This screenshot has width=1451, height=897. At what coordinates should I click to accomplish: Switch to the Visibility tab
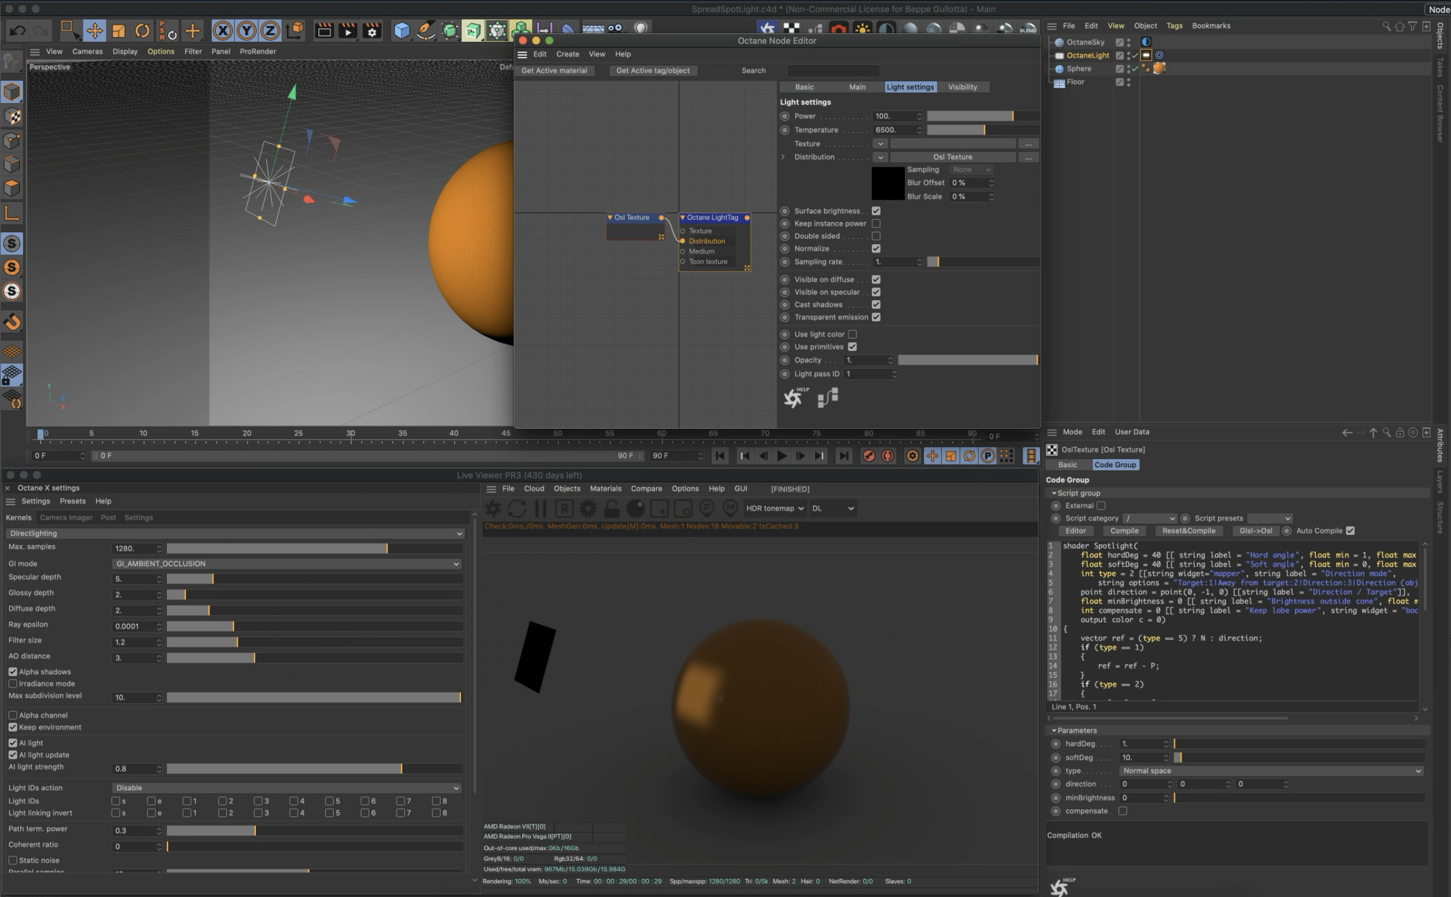tap(962, 87)
